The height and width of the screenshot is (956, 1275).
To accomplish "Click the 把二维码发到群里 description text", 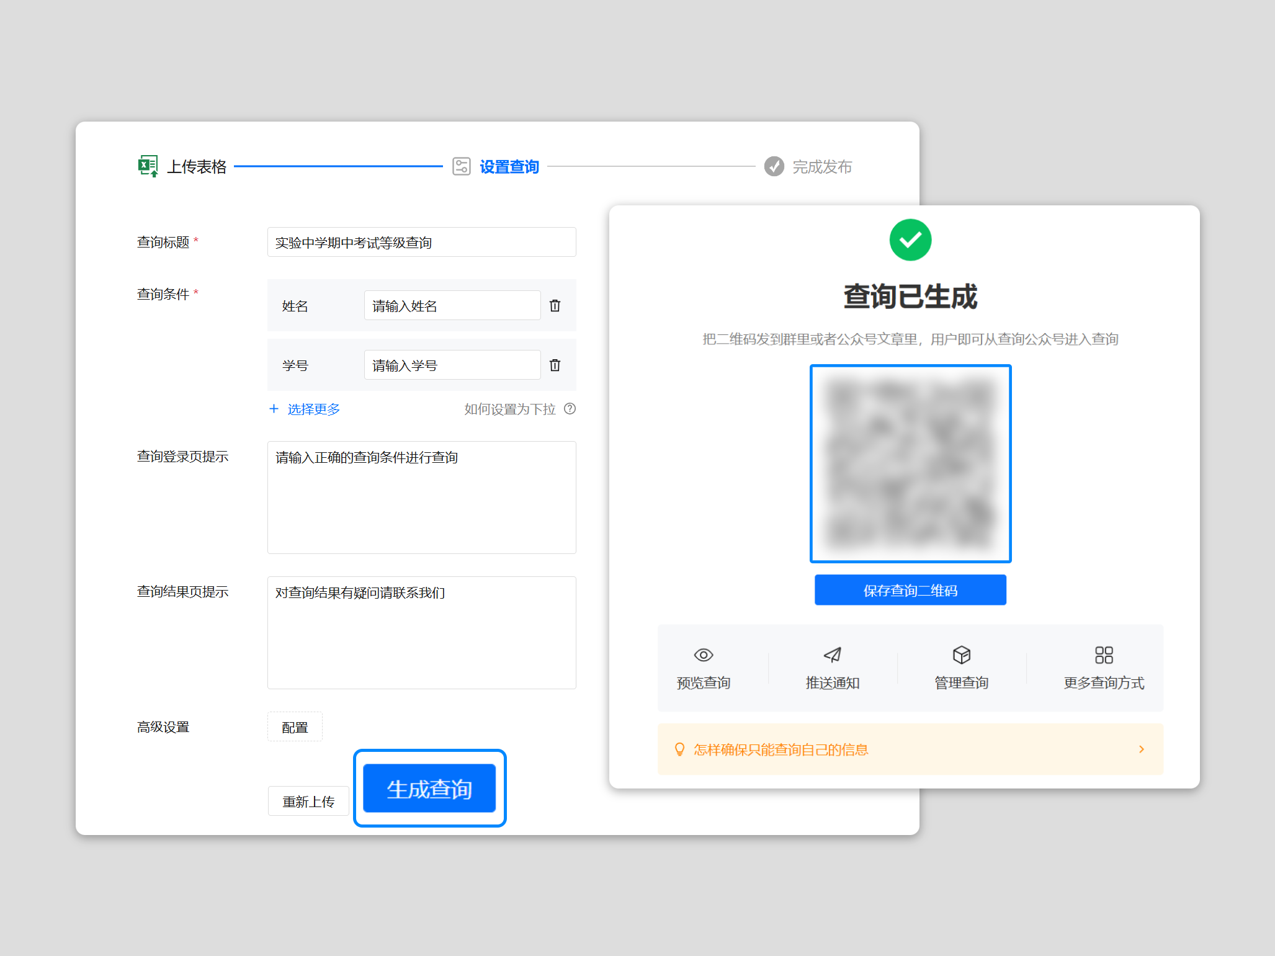I will pyautogui.click(x=910, y=339).
